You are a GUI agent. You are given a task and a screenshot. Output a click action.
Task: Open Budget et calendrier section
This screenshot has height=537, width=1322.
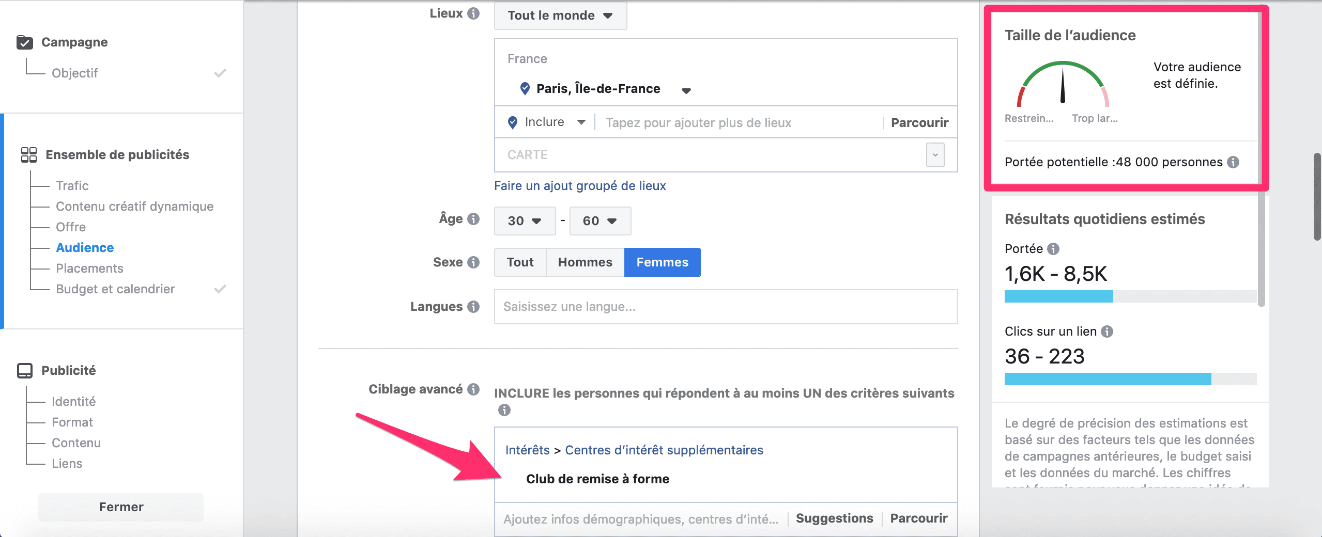pos(115,289)
